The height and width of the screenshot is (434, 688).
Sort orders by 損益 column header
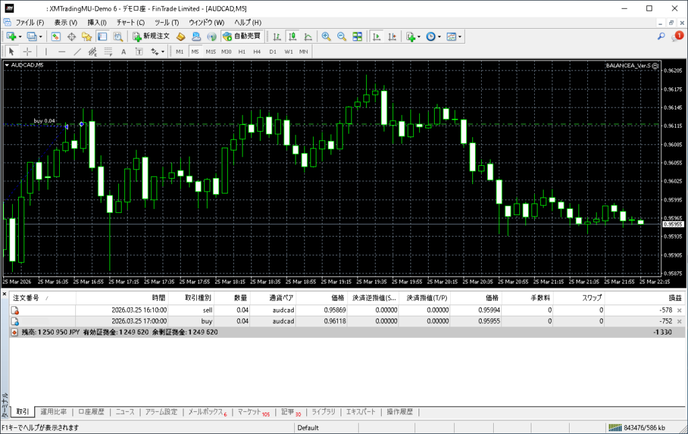point(674,298)
